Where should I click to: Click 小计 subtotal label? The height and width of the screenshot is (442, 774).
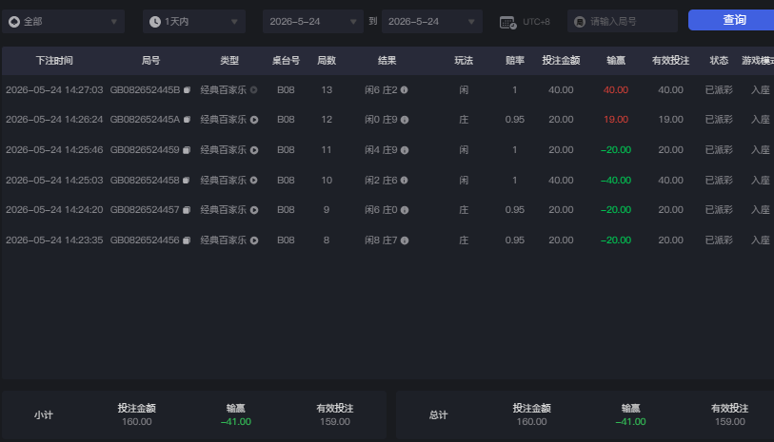pyautogui.click(x=44, y=414)
